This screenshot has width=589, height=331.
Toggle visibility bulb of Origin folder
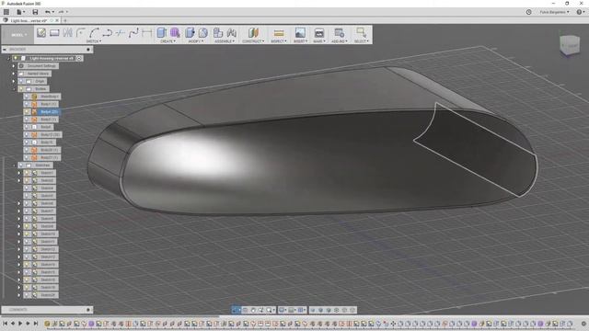[x=20, y=81]
